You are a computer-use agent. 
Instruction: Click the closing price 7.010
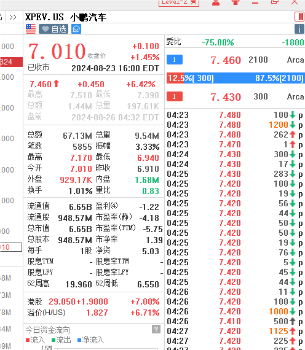(57, 52)
